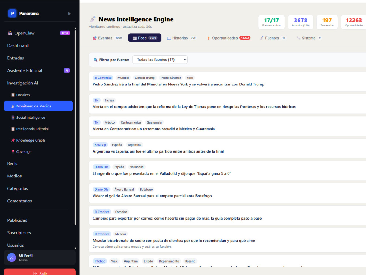Switch to the Fuentes tab
The image size is (366, 275).
click(273, 38)
